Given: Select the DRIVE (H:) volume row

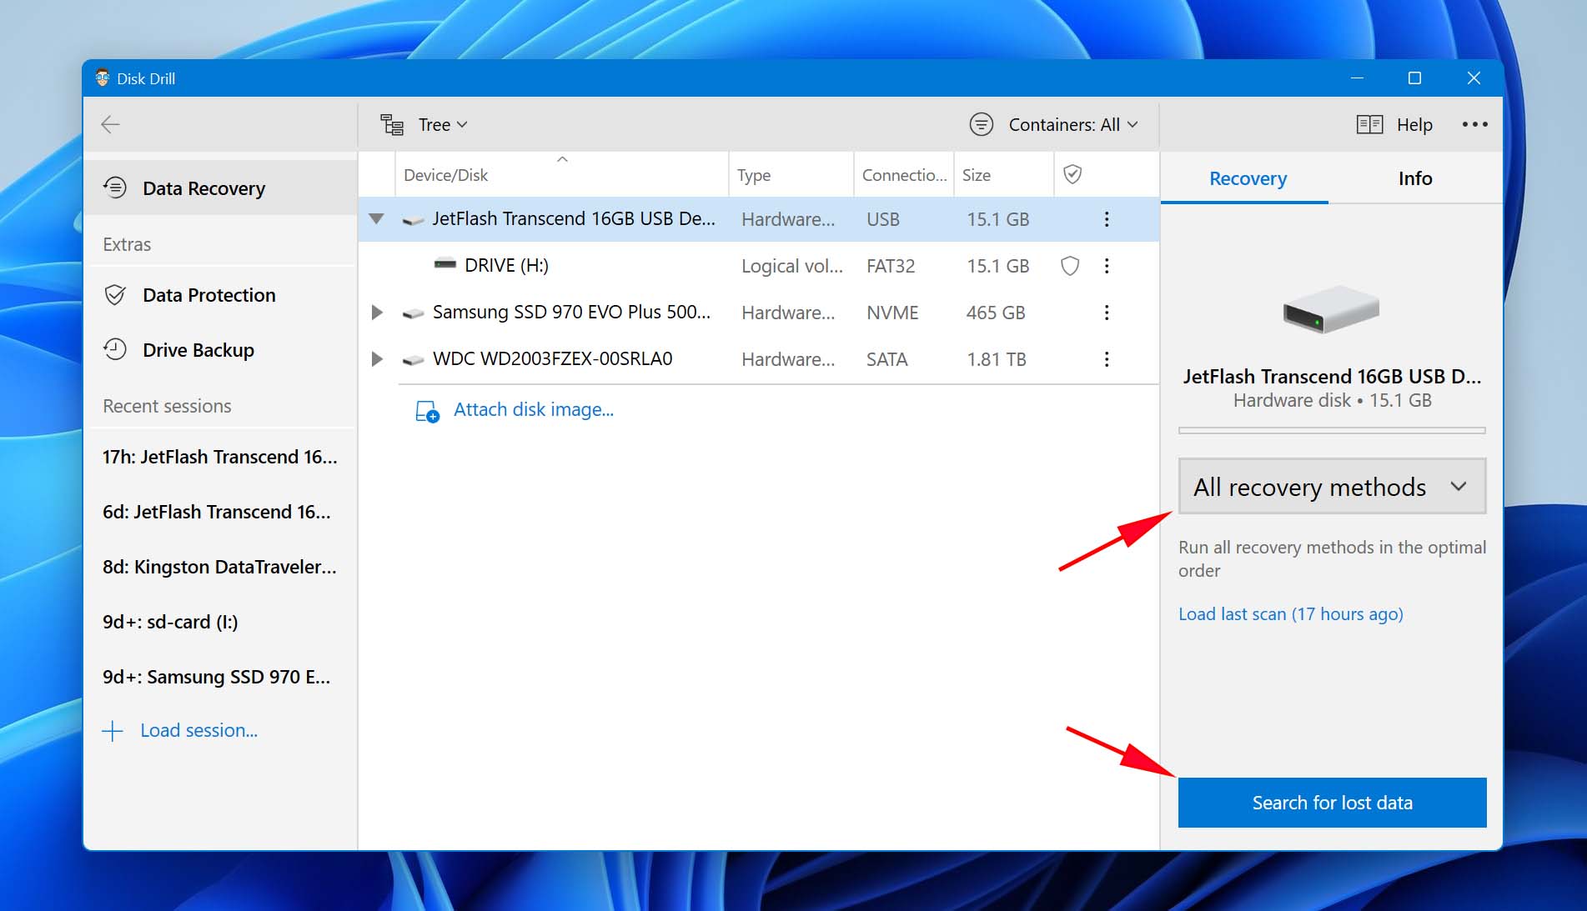Looking at the screenshot, I should 758,266.
